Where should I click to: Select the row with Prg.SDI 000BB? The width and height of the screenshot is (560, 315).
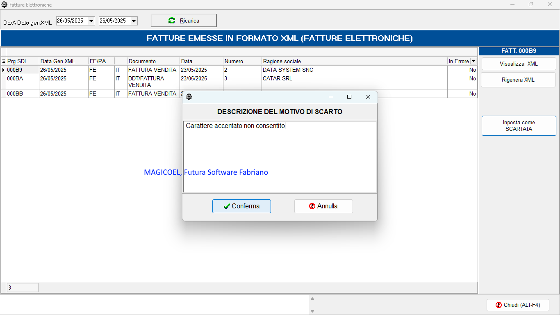click(x=239, y=94)
